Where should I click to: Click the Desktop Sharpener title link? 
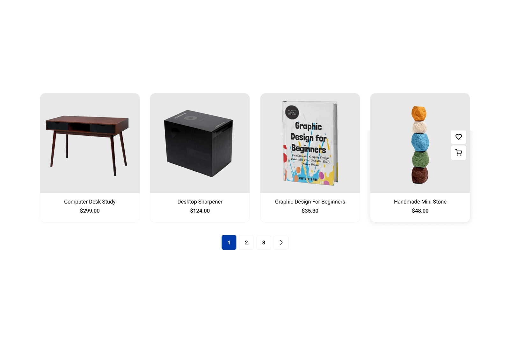coord(200,202)
